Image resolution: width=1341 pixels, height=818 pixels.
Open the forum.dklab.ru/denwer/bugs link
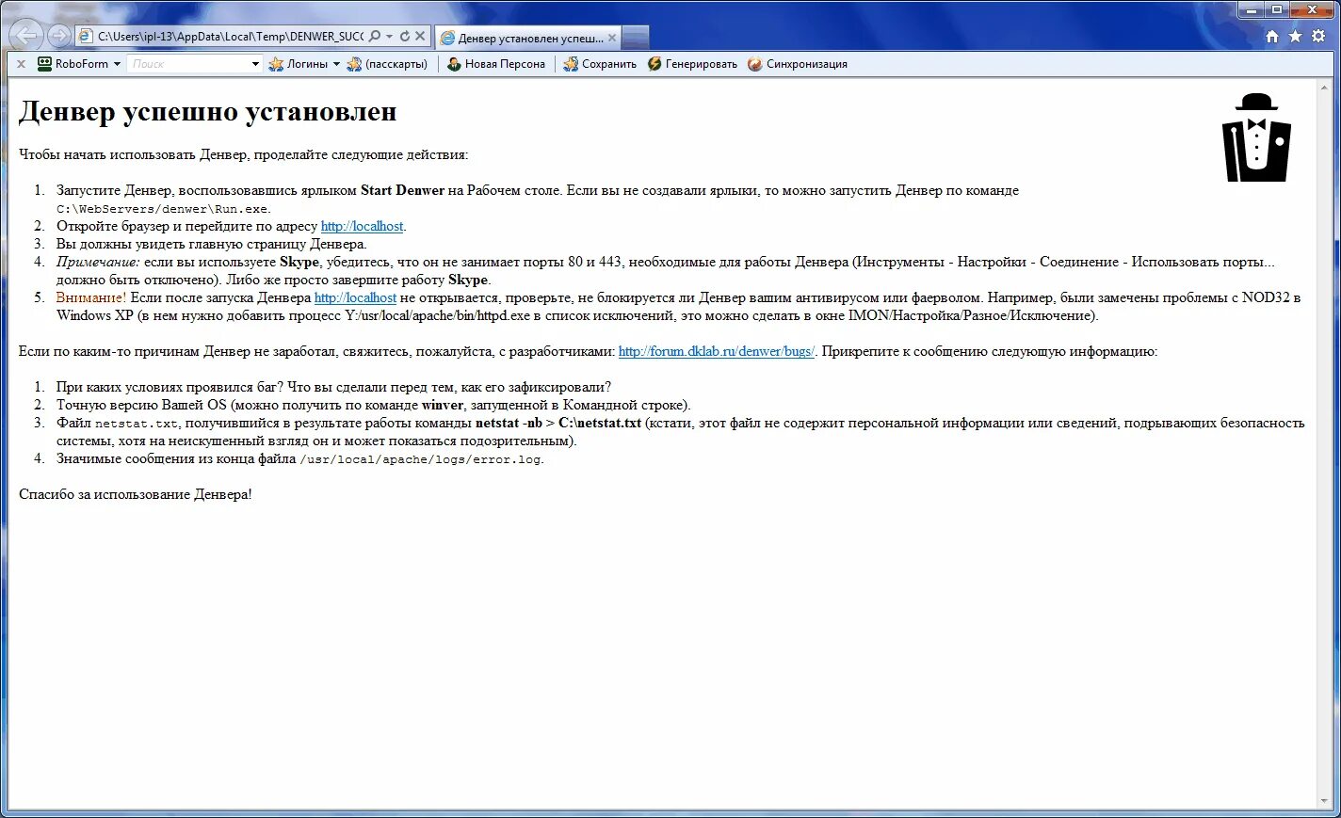[x=716, y=351]
